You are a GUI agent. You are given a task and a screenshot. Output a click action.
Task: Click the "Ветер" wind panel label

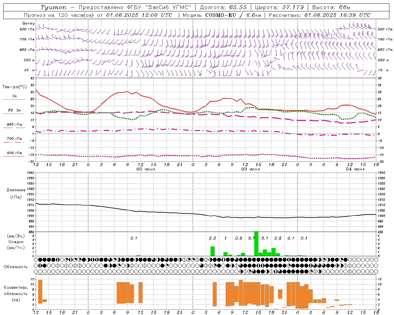pos(29,23)
